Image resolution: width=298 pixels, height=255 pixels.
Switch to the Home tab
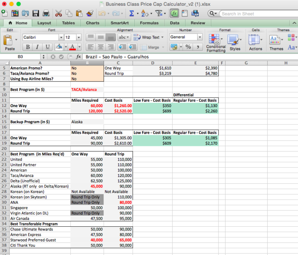[18, 23]
